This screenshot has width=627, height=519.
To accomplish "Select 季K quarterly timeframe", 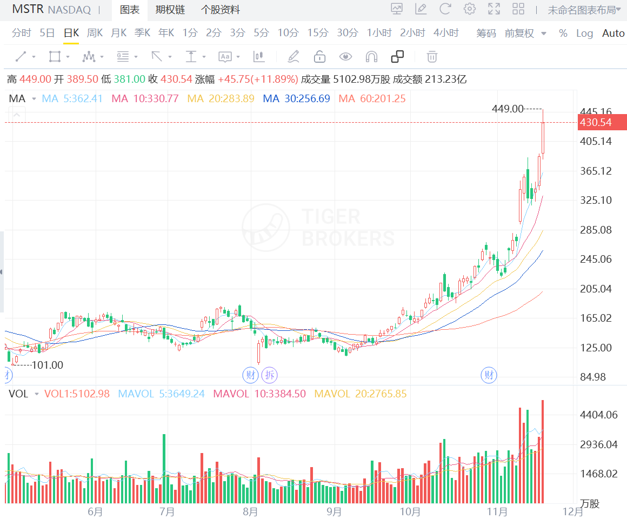I will (142, 33).
